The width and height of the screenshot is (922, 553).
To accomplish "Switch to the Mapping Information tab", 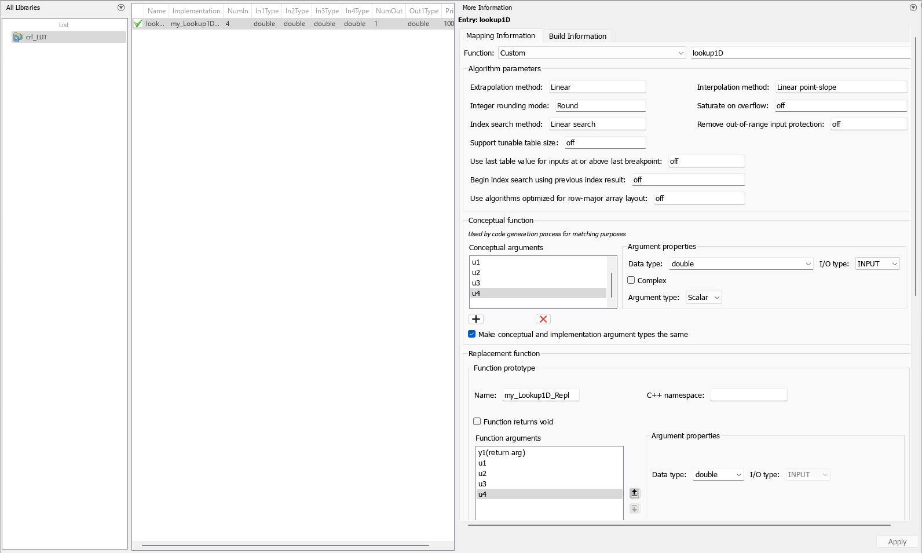I will (x=500, y=36).
